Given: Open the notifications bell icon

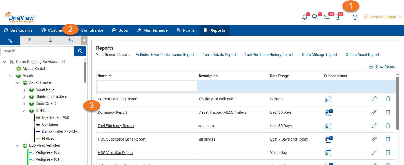Looking at the screenshot, I should [x=305, y=17].
